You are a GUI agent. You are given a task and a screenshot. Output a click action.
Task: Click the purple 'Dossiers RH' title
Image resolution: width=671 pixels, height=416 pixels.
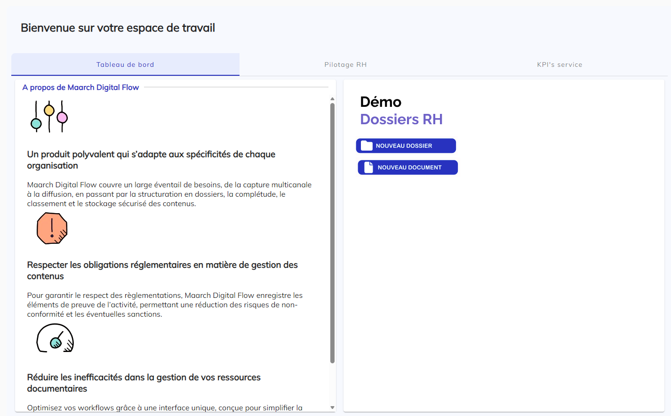[x=401, y=120]
